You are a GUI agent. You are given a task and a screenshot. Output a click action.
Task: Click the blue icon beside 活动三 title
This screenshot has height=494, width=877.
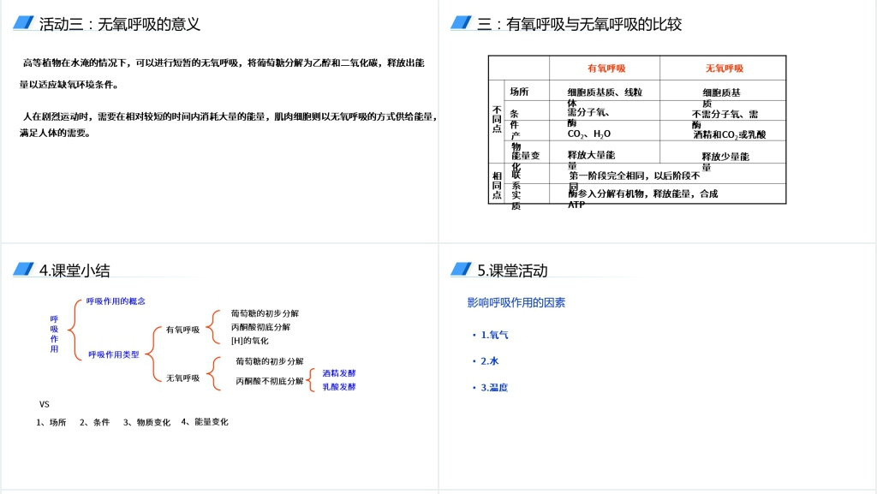pos(24,23)
